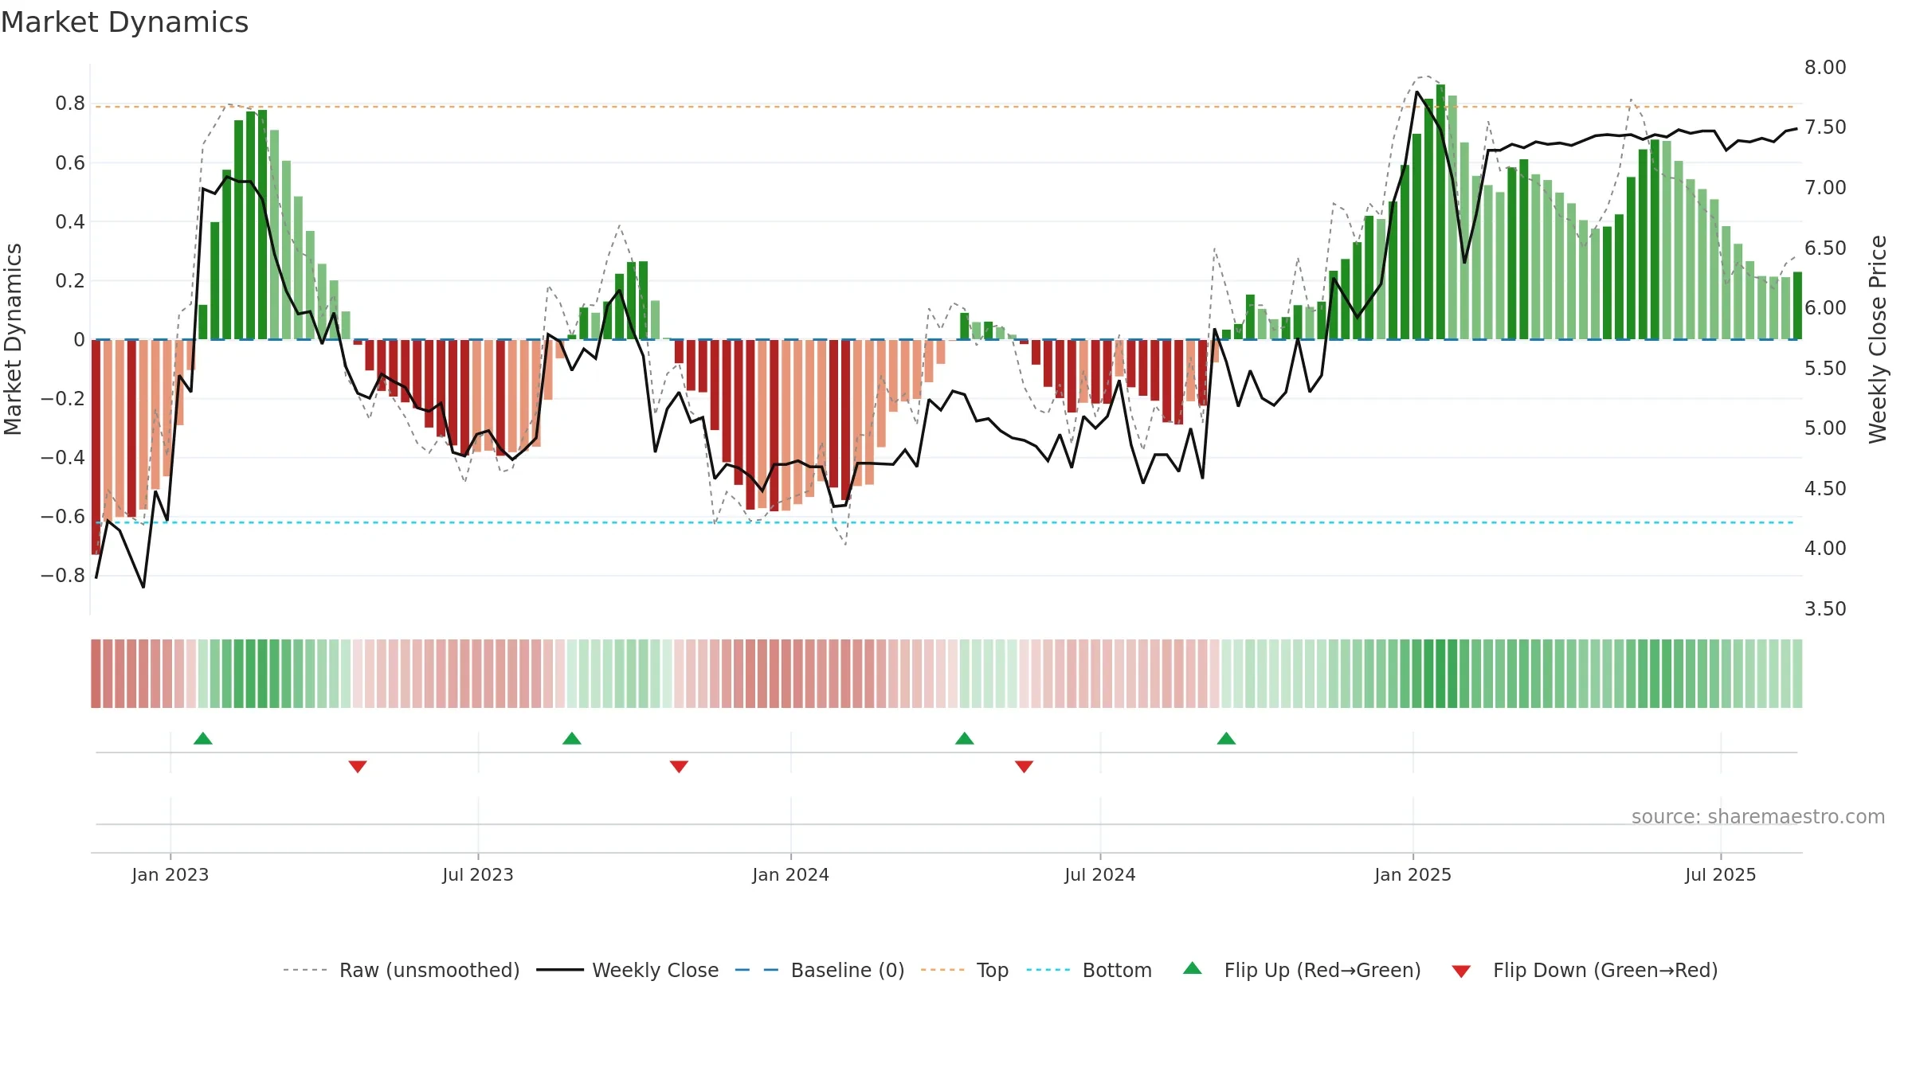The height and width of the screenshot is (1075, 1912).
Task: Click the Market Dynamics y-axis title
Action: pyautogui.click(x=13, y=339)
